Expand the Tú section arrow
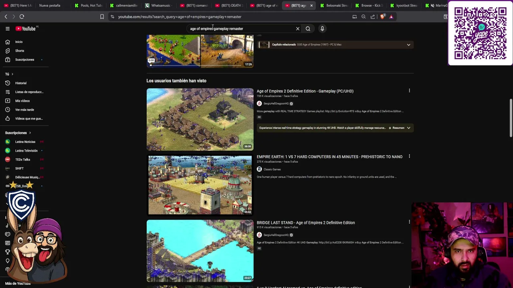Screen dimensions: 513x288 pos(12,74)
